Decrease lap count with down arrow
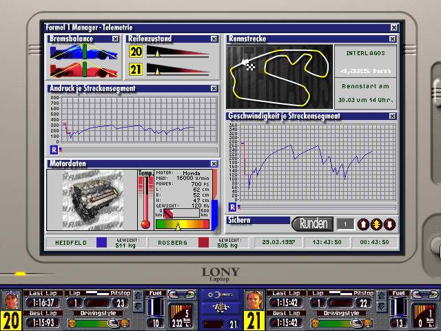This screenshot has width=441, height=331. (389, 224)
